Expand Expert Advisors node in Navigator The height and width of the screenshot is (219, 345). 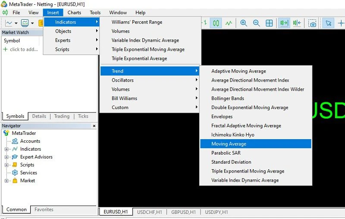(x=6, y=157)
